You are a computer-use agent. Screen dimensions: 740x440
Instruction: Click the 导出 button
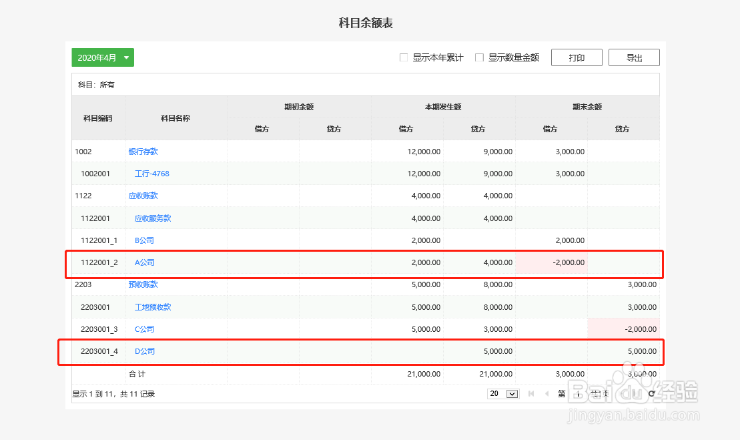(633, 57)
